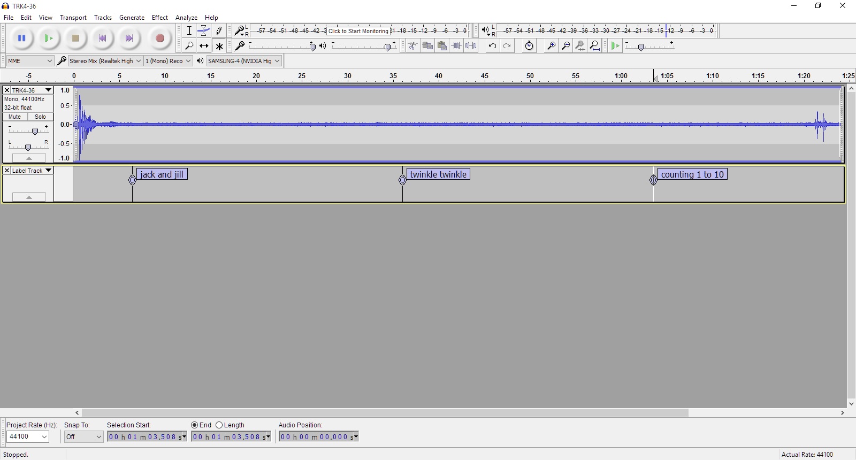This screenshot has height=460, width=856.
Task: Open the Generate menu
Action: tap(132, 18)
